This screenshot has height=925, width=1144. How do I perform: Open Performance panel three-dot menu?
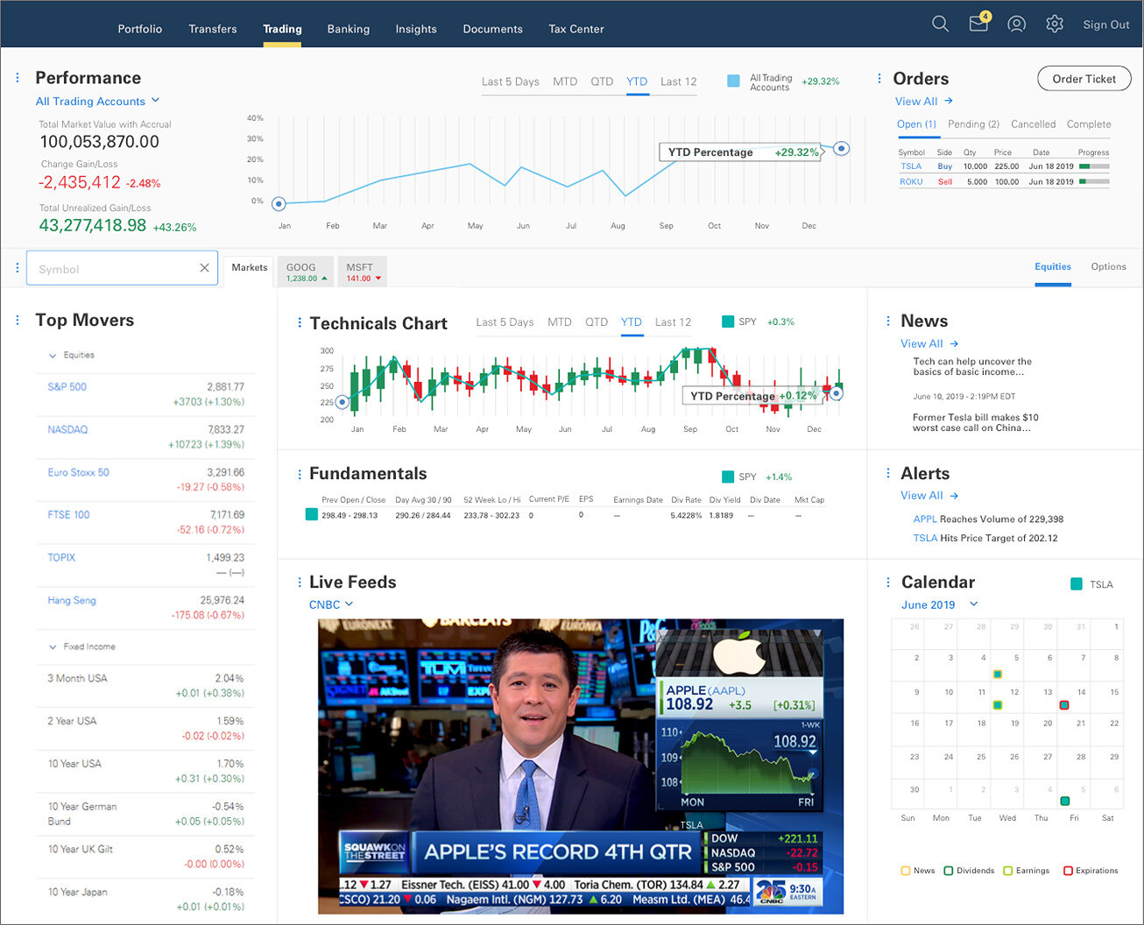tap(18, 78)
